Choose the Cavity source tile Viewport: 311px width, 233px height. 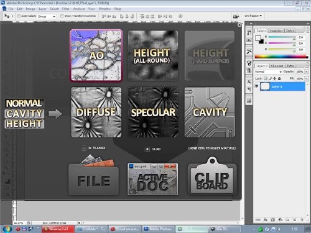coord(210,112)
